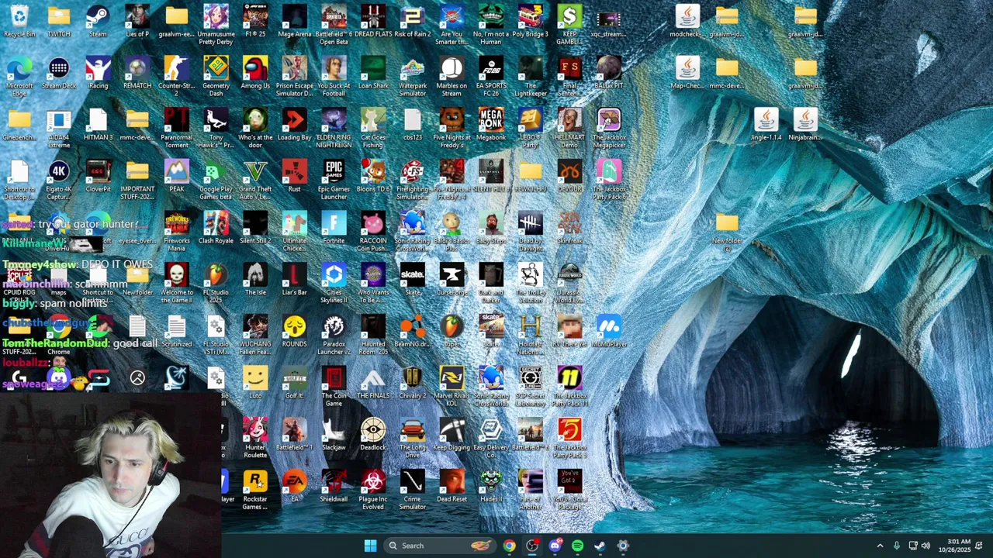The width and height of the screenshot is (993, 558).
Task: Click the Jingle-1.1.4 jar file
Action: [x=766, y=125]
